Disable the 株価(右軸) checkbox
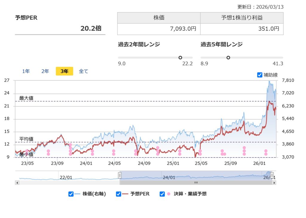 (71, 194)
